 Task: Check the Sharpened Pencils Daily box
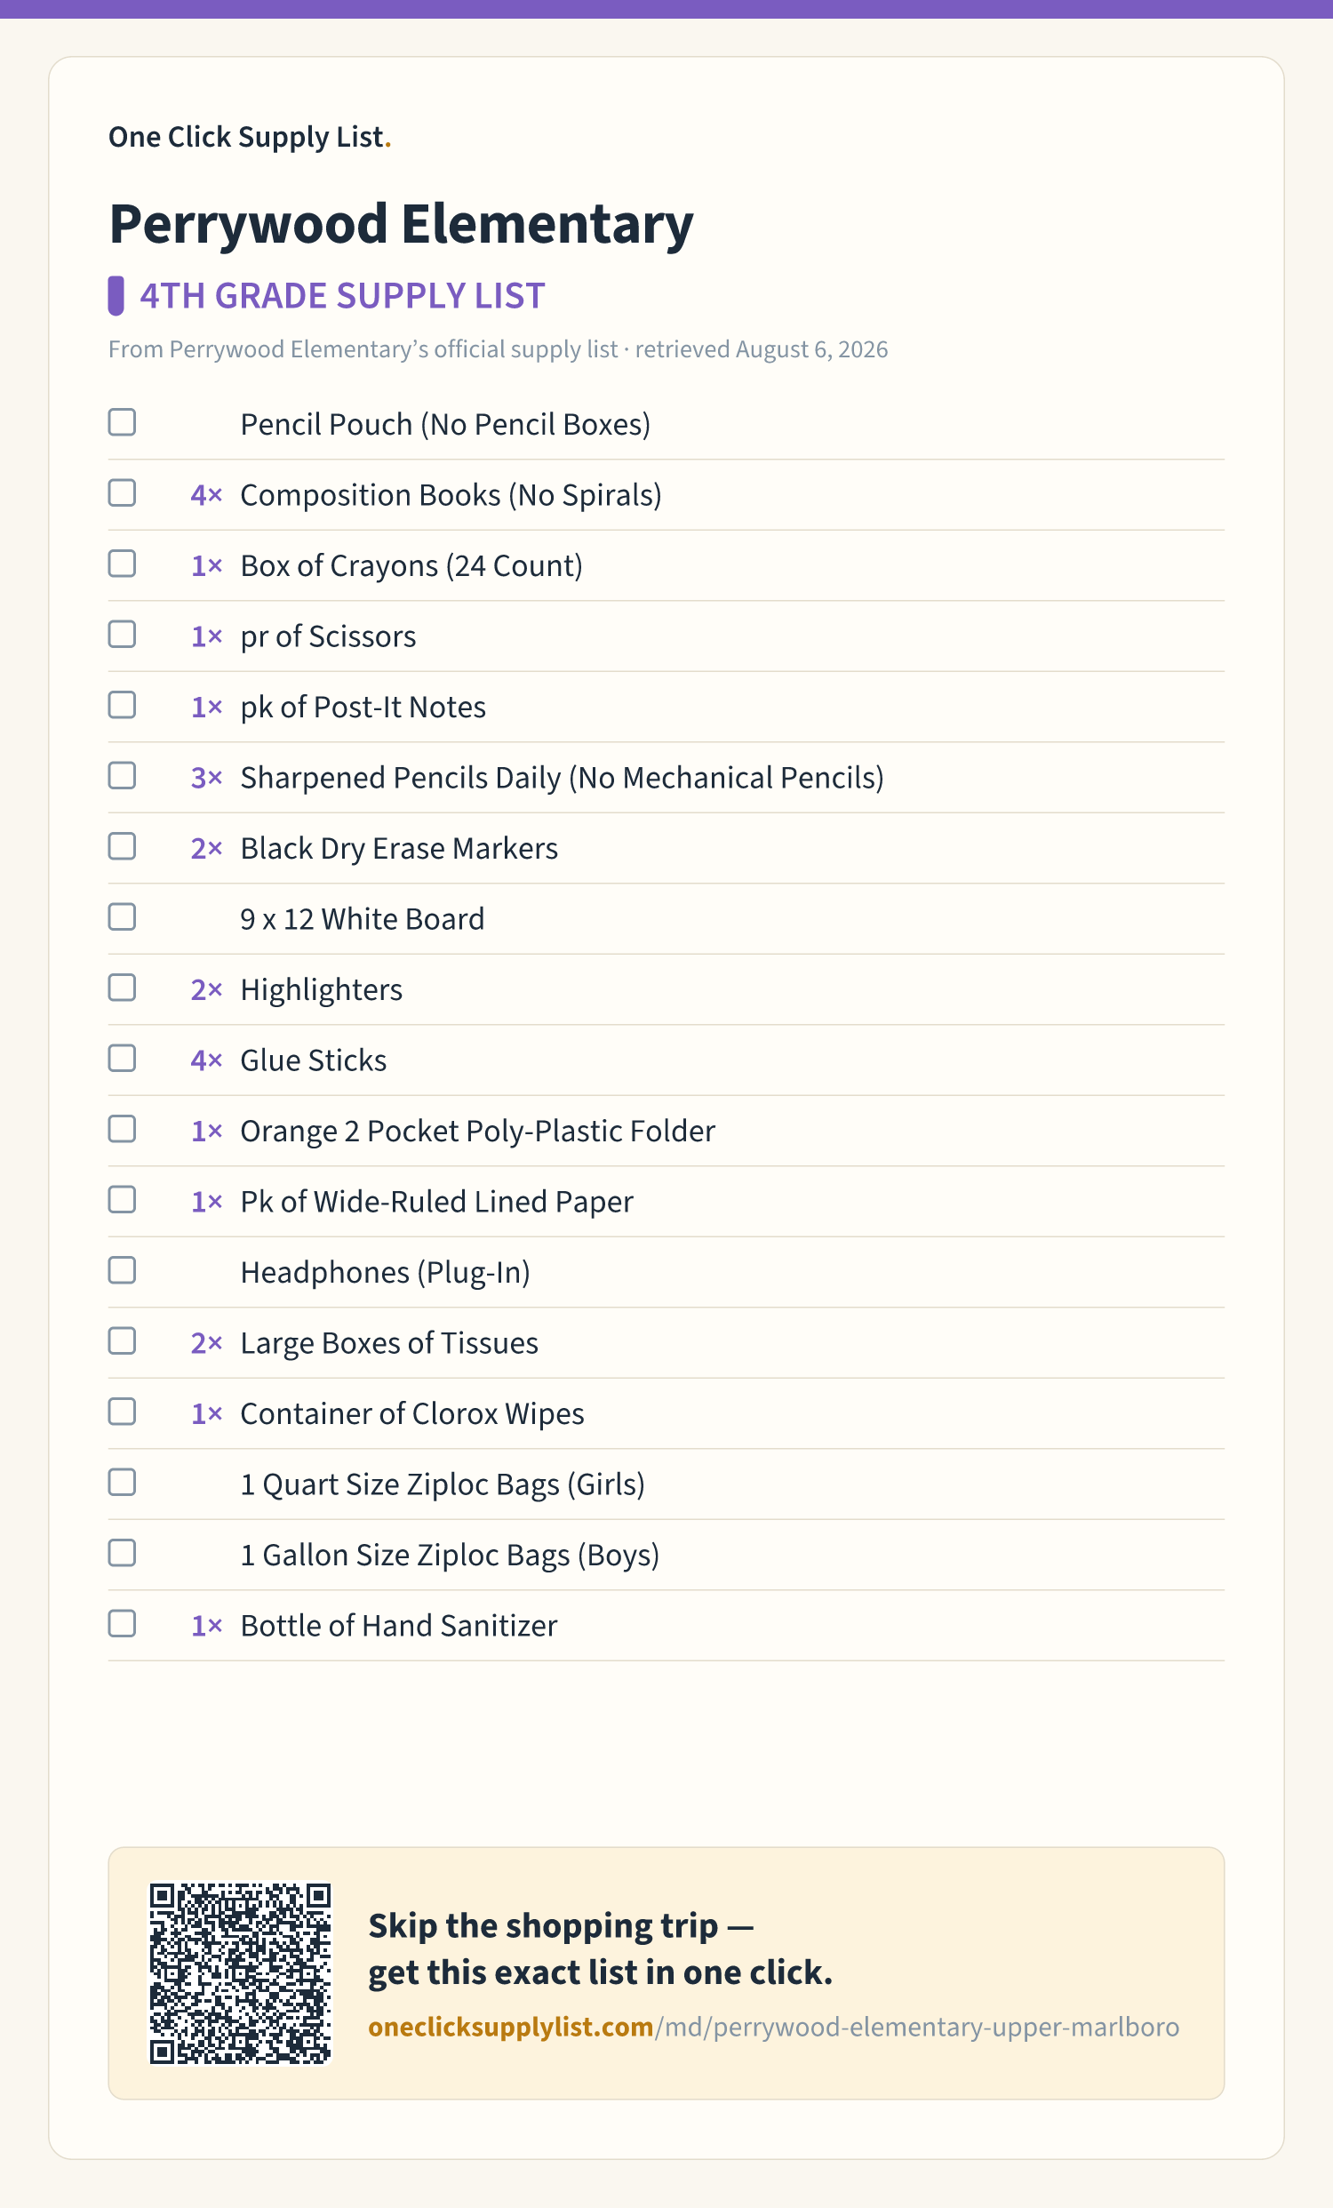pos(122,776)
